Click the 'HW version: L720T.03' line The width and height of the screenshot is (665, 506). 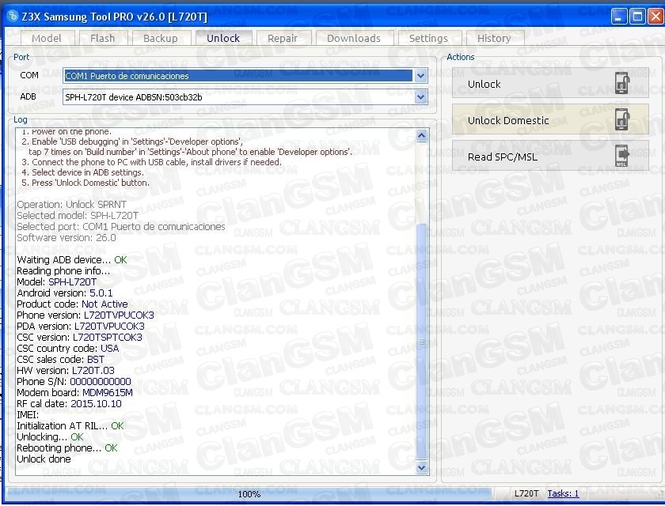[x=65, y=371]
